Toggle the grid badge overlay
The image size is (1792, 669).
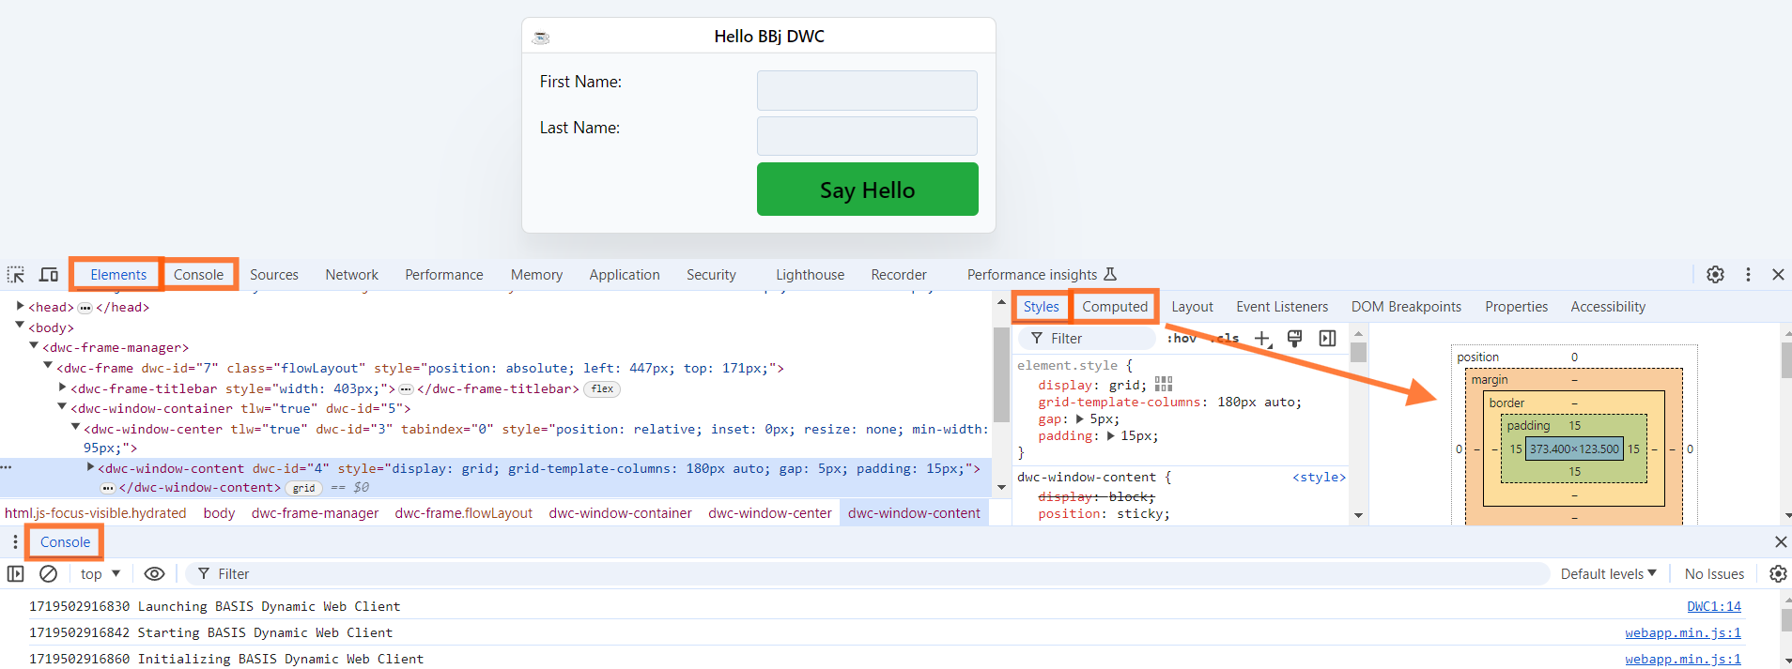(x=303, y=488)
